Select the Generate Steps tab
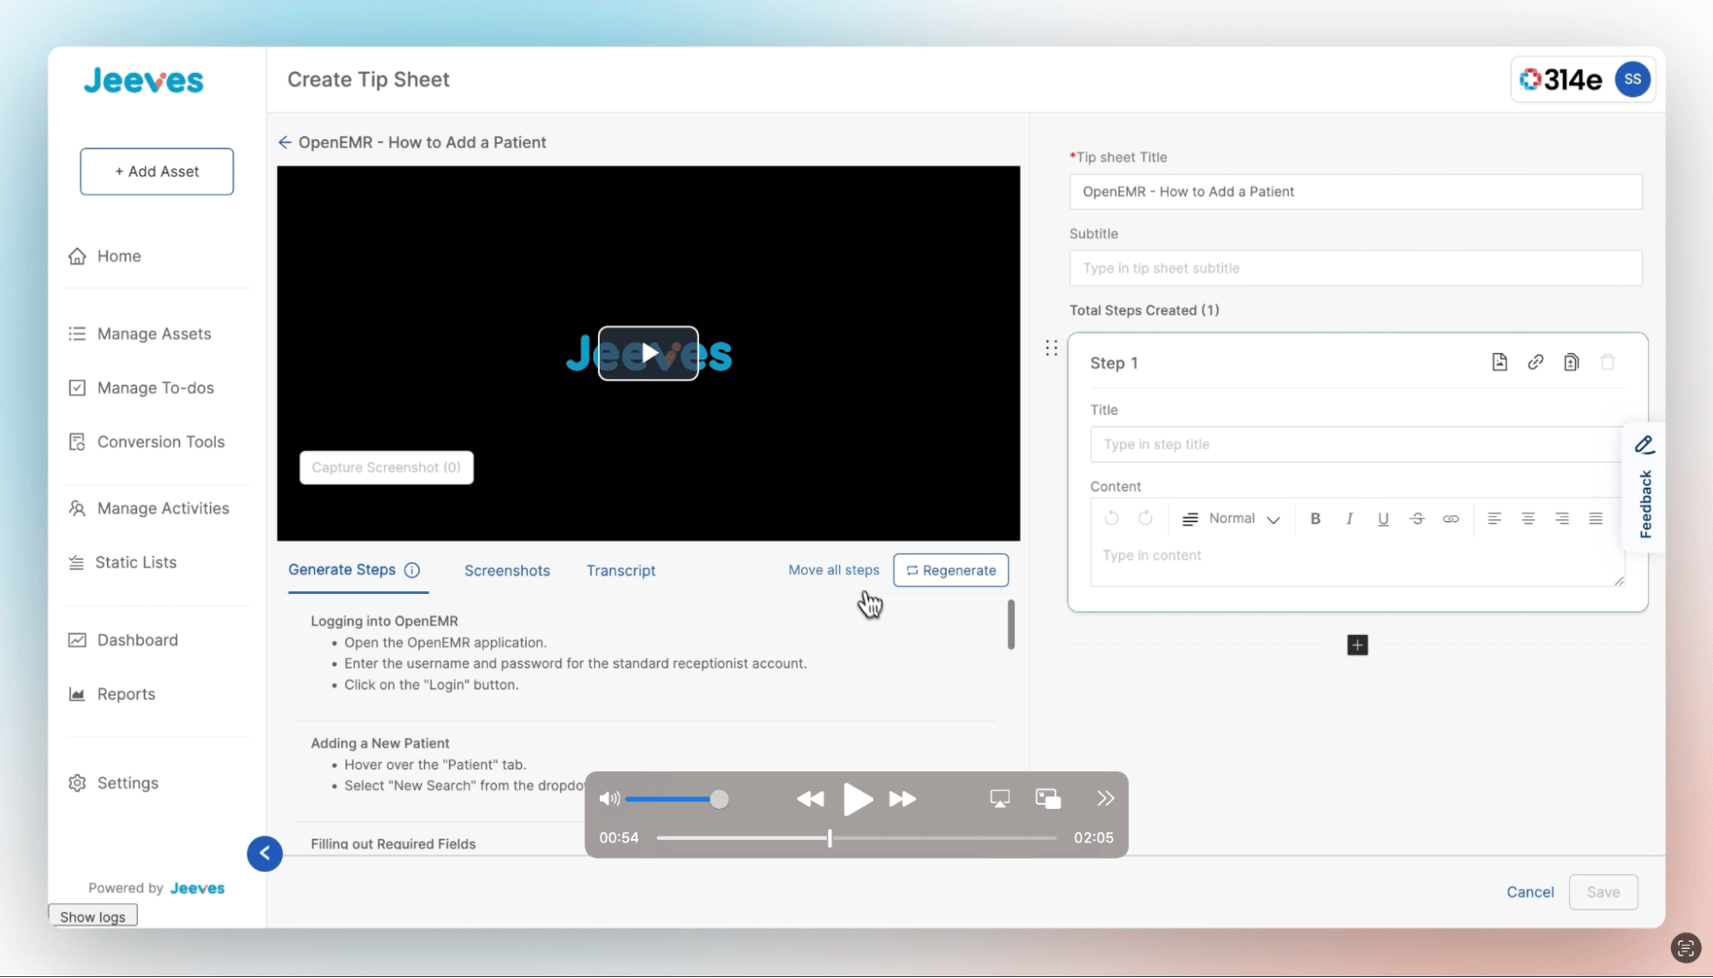The height and width of the screenshot is (978, 1713). 342,570
